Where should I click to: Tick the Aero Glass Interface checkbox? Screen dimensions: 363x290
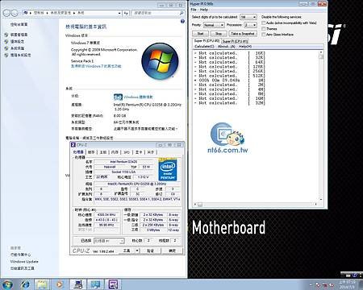264,35
